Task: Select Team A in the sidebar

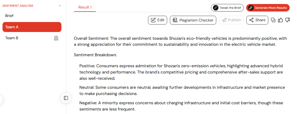Action: [x=32, y=27]
